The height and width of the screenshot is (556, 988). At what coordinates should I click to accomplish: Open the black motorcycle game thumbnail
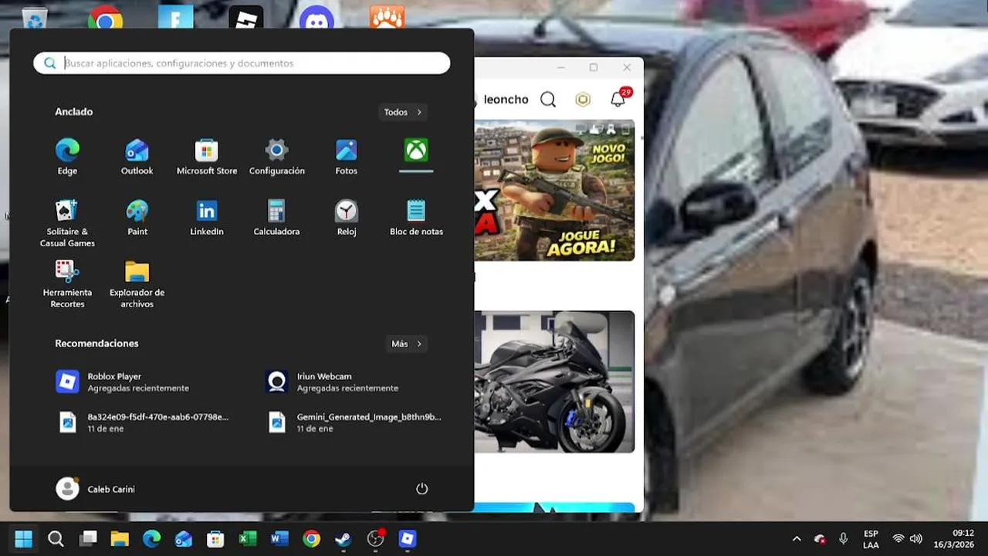[554, 381]
